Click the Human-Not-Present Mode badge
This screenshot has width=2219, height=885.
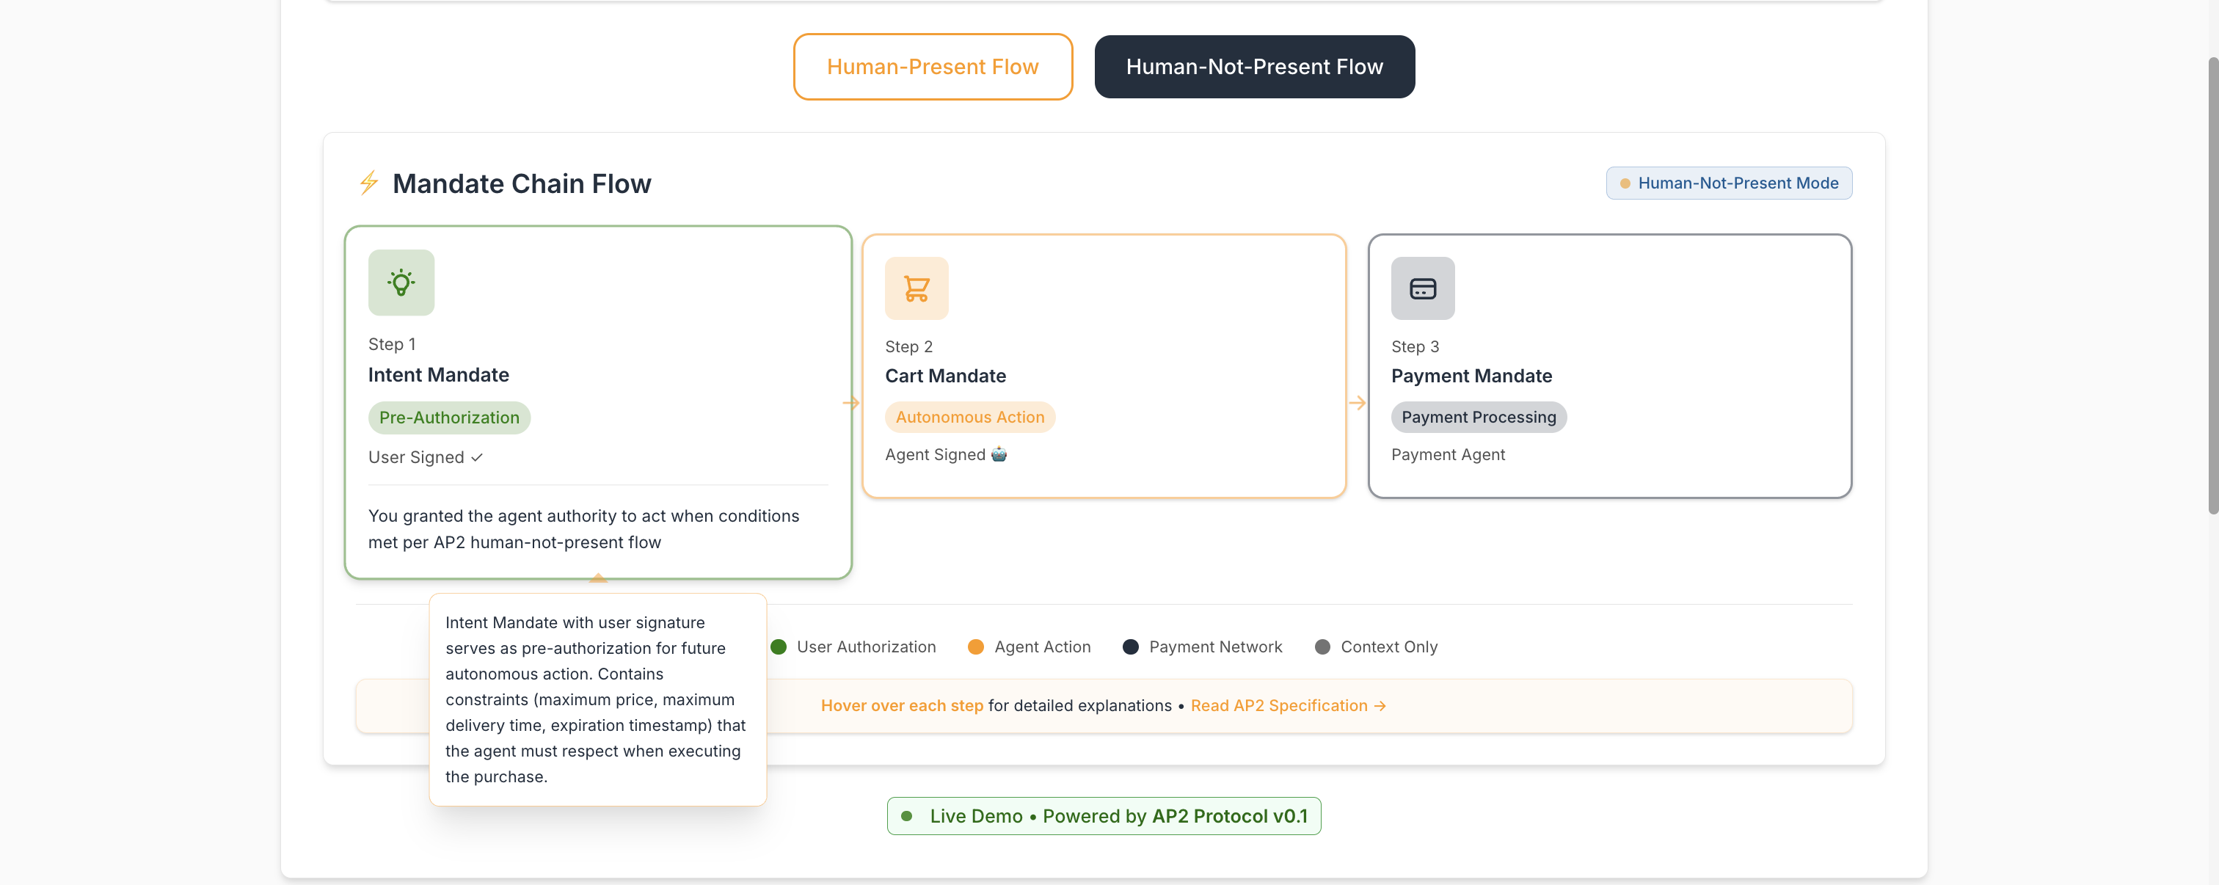pos(1728,183)
